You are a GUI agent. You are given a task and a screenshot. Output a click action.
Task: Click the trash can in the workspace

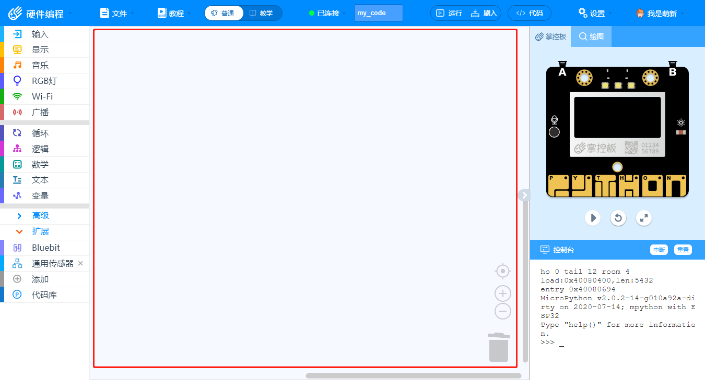point(499,347)
